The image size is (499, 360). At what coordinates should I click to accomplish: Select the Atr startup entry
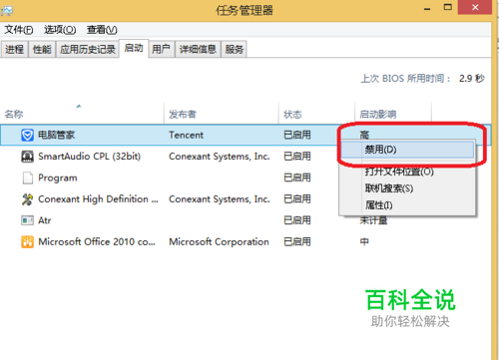(x=45, y=220)
